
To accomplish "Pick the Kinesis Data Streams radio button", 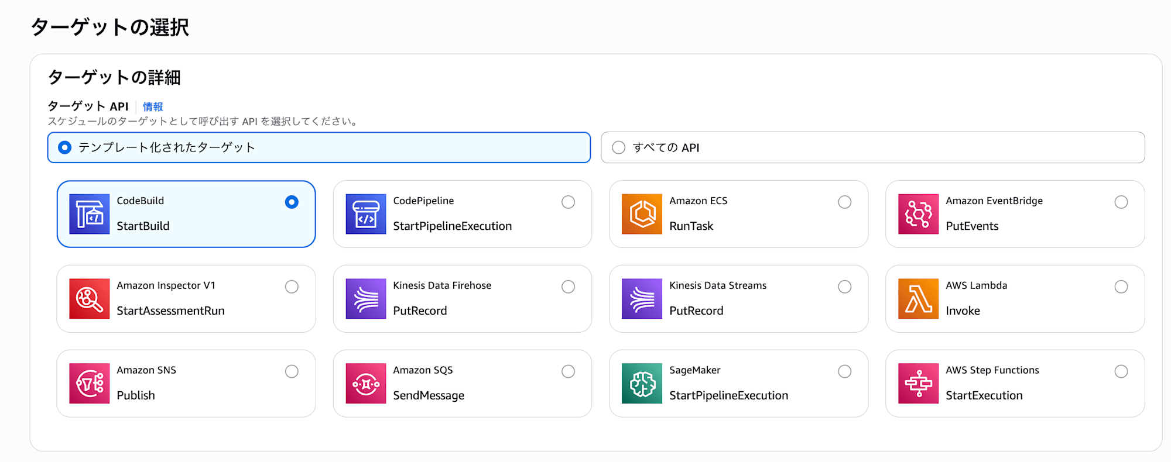I will [x=844, y=287].
